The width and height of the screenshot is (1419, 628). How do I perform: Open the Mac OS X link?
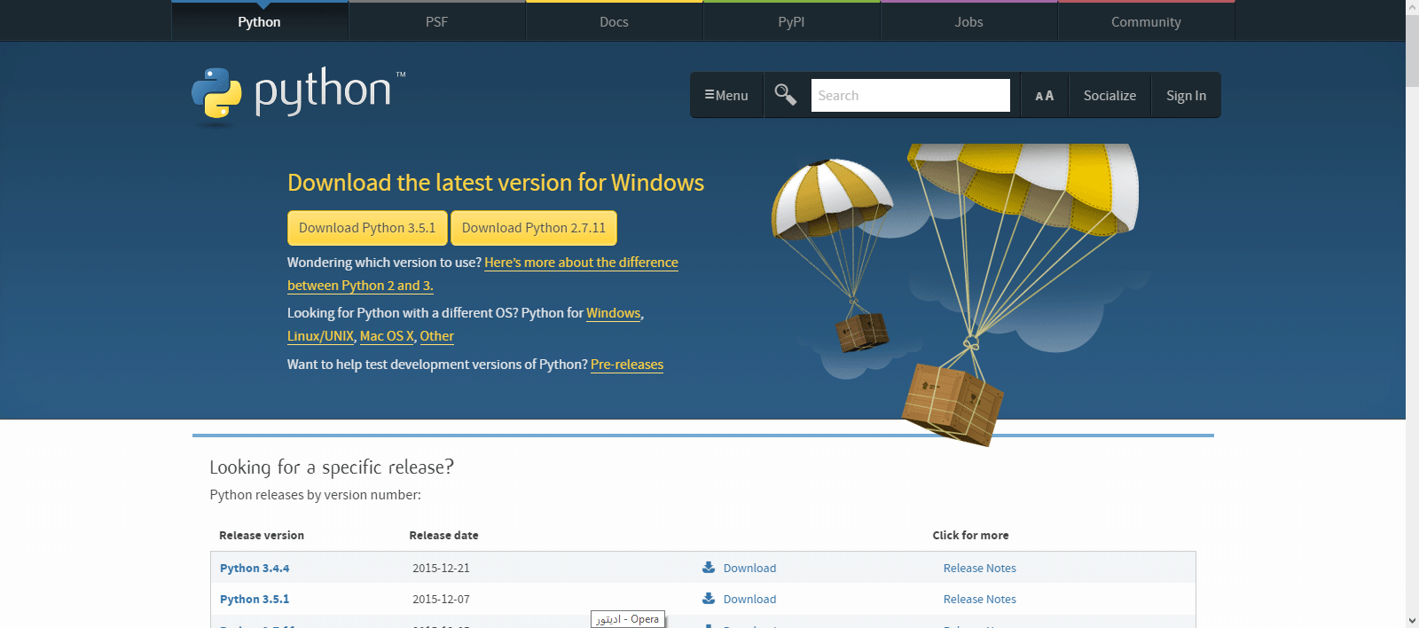387,336
